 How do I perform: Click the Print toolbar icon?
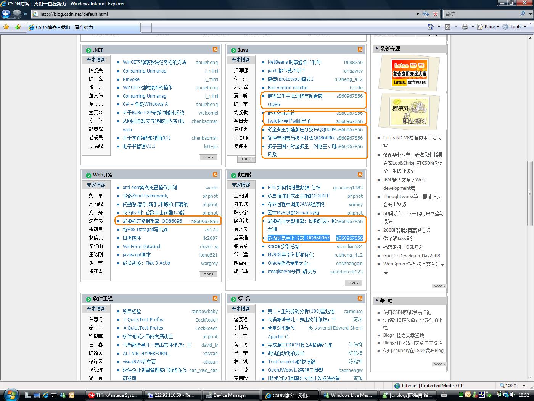[x=465, y=27]
